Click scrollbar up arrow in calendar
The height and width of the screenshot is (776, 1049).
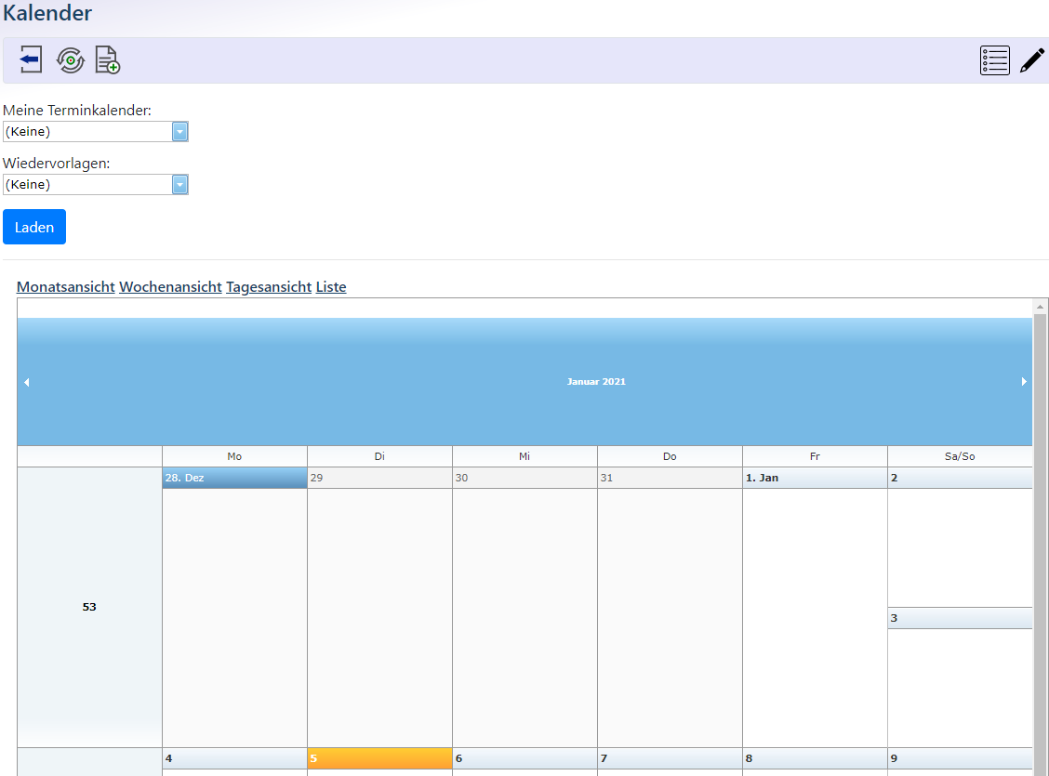[1040, 307]
